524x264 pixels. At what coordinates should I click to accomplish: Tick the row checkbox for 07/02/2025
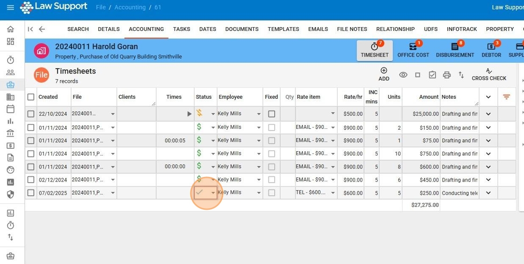(31, 193)
